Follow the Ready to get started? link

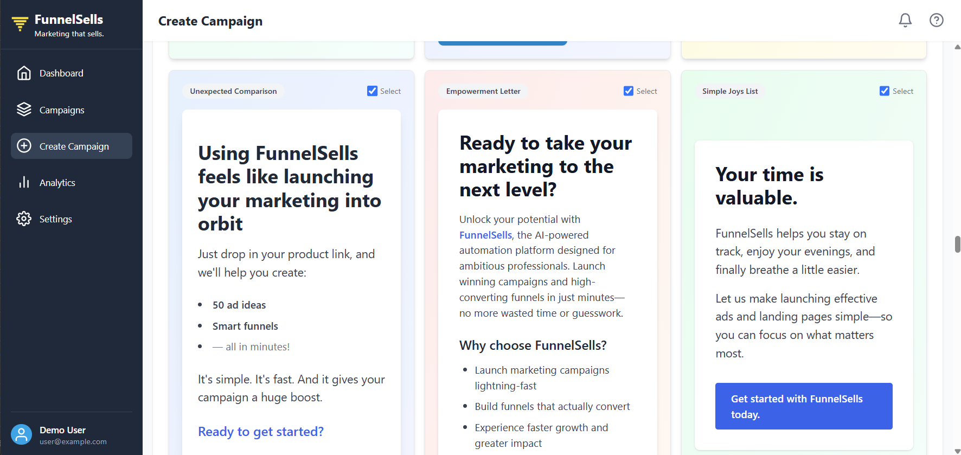coord(261,432)
